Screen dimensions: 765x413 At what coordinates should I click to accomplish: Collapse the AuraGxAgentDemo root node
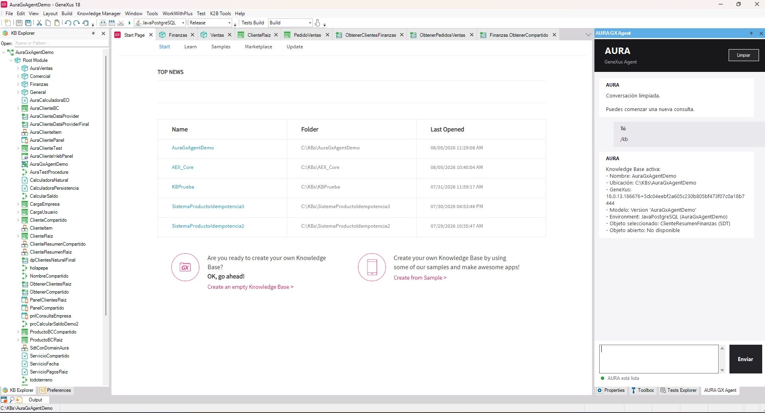(x=4, y=52)
